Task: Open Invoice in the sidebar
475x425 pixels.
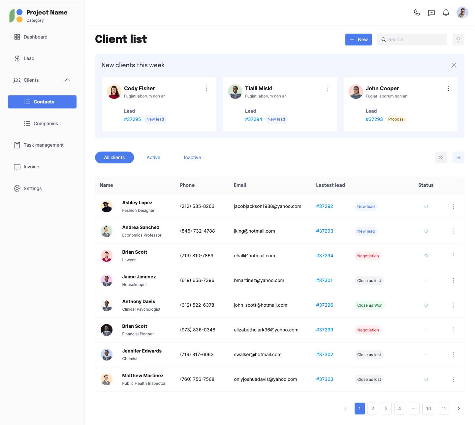Action: (31, 167)
